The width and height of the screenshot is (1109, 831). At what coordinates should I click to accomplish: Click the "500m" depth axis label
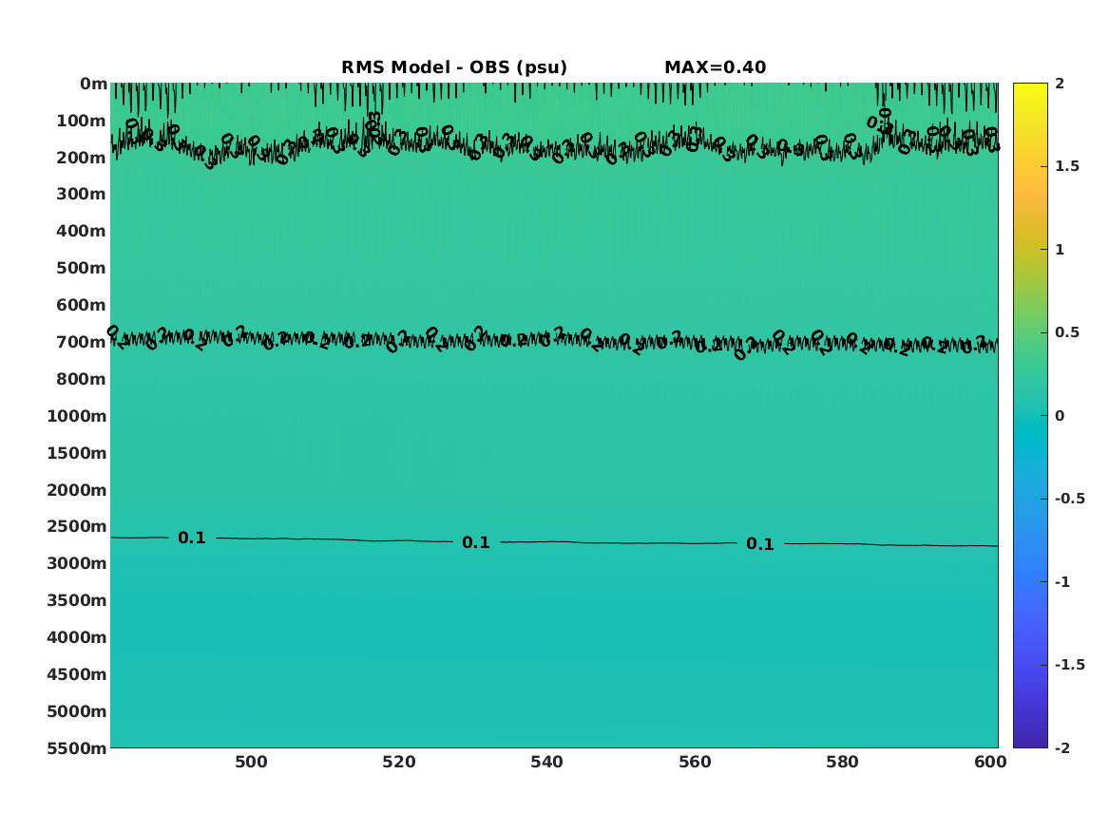click(82, 269)
